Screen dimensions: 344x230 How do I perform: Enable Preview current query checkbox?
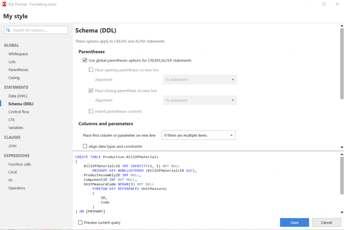[x=80, y=222]
